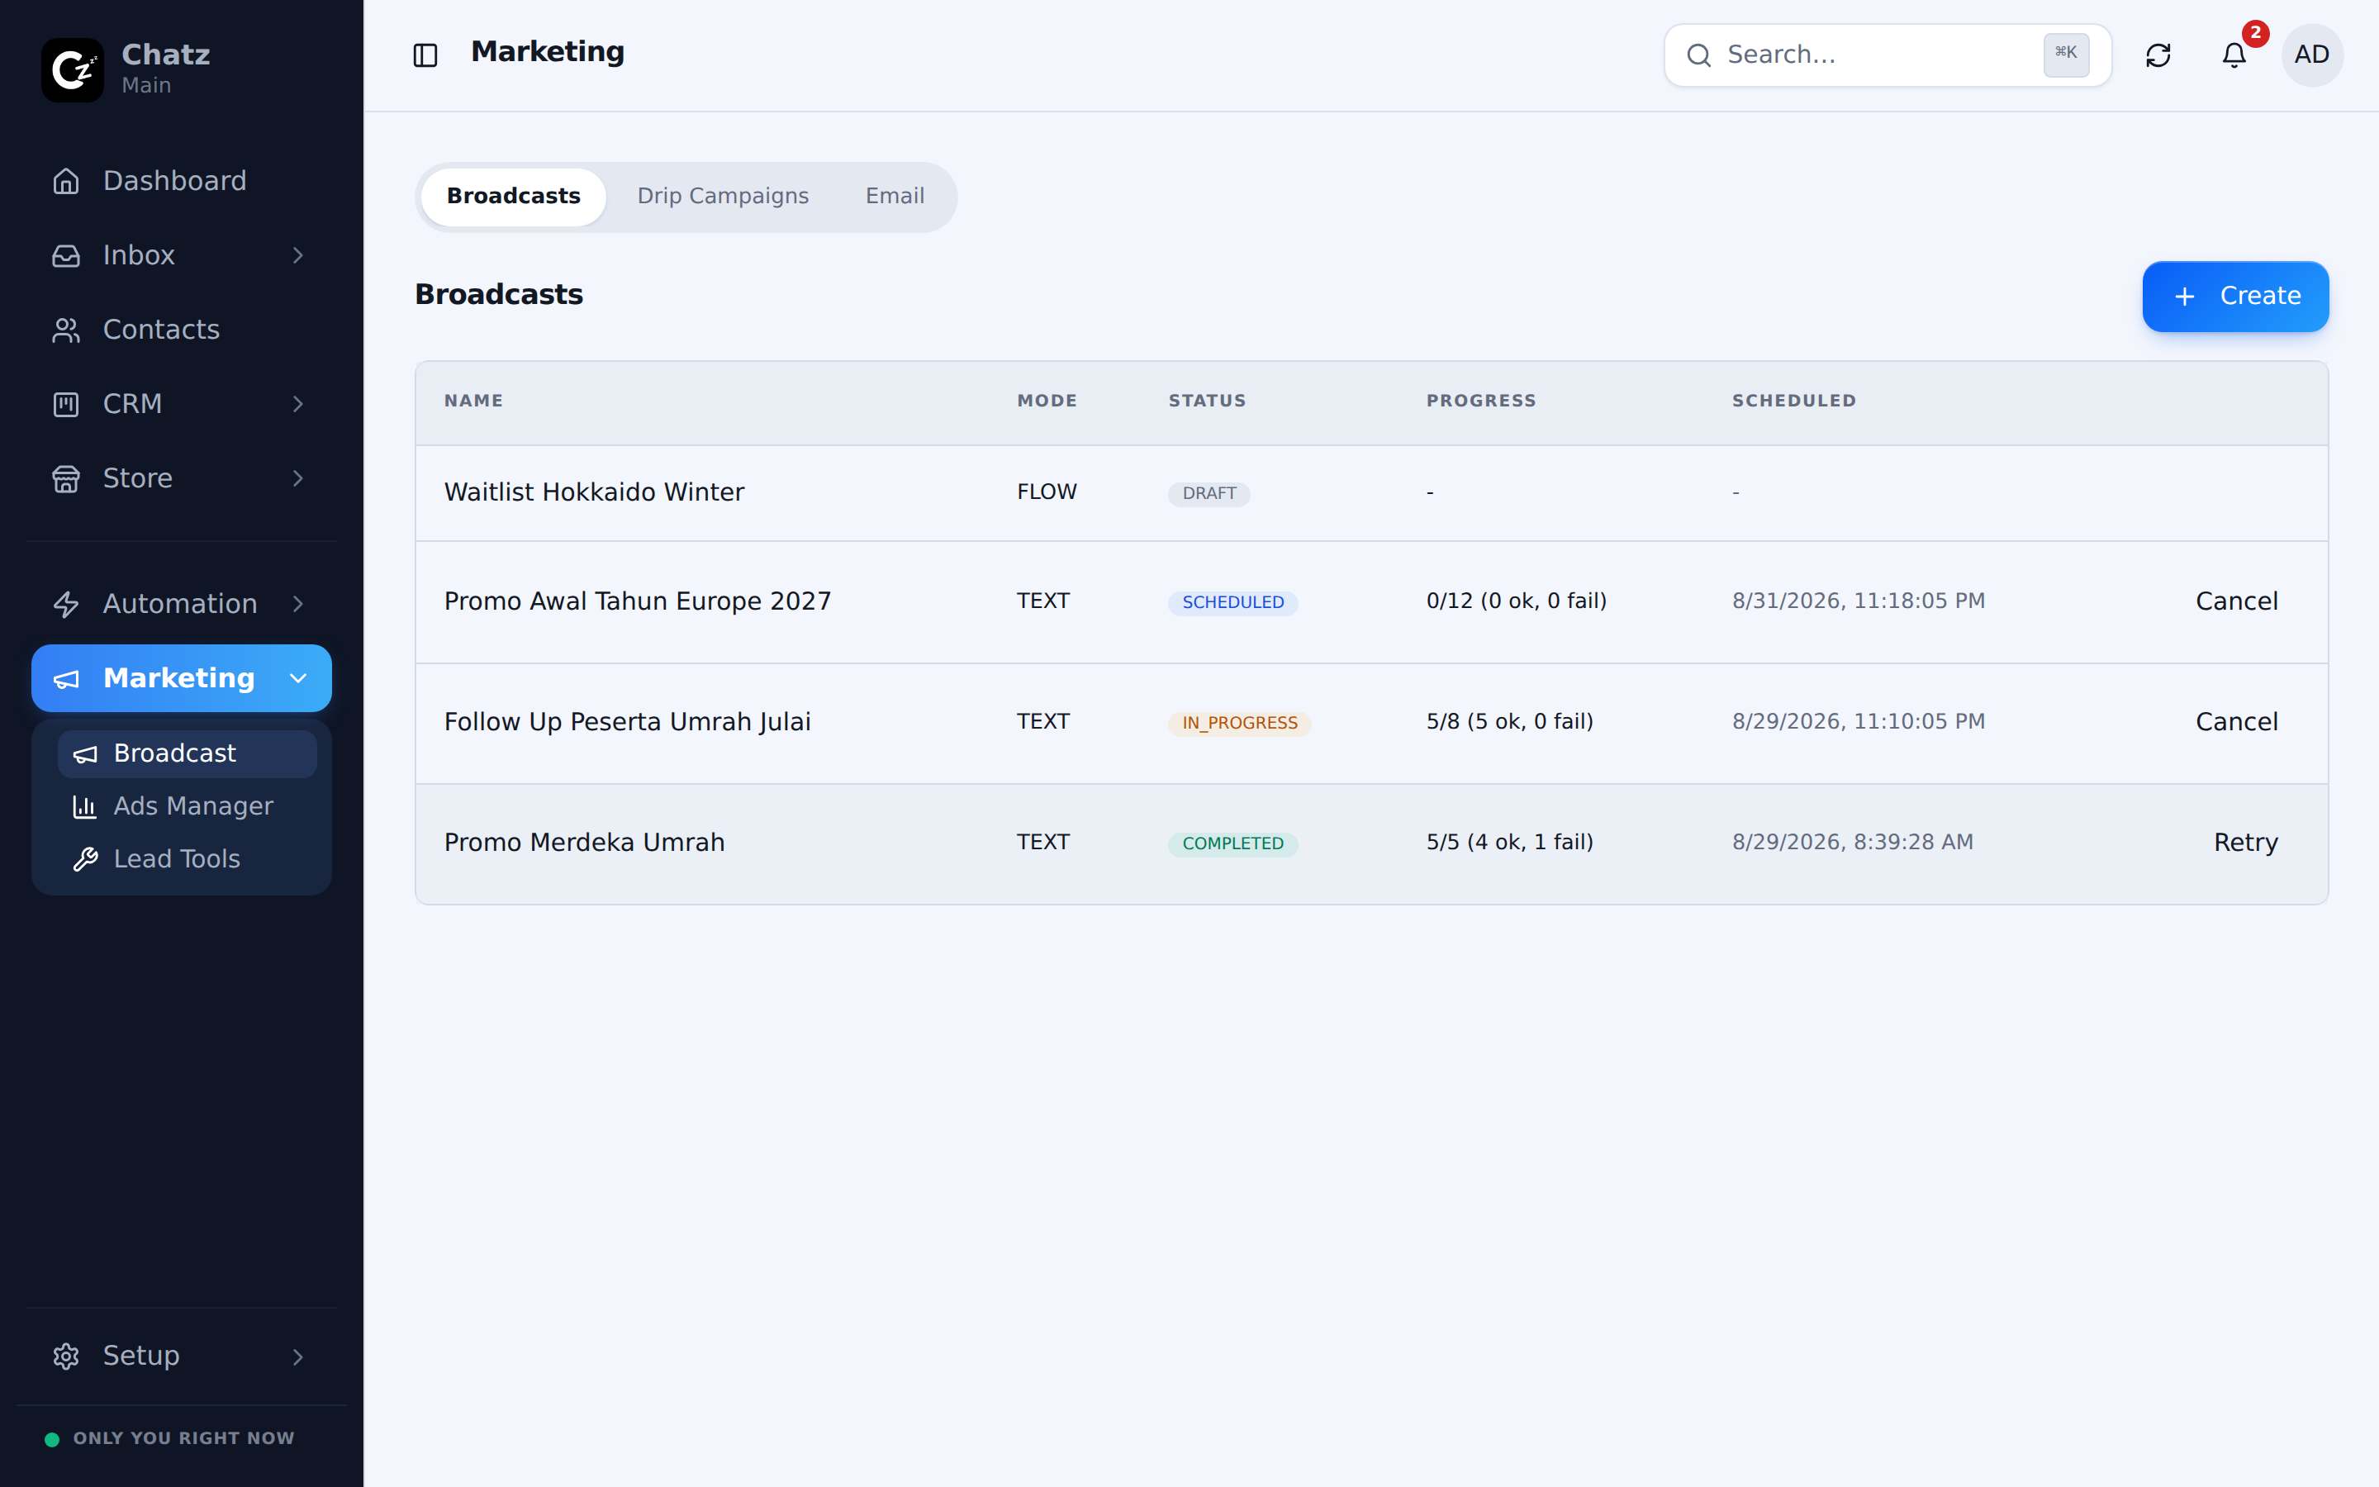Click the COMPLETED status badge
This screenshot has height=1487, width=2379.
[x=1232, y=843]
